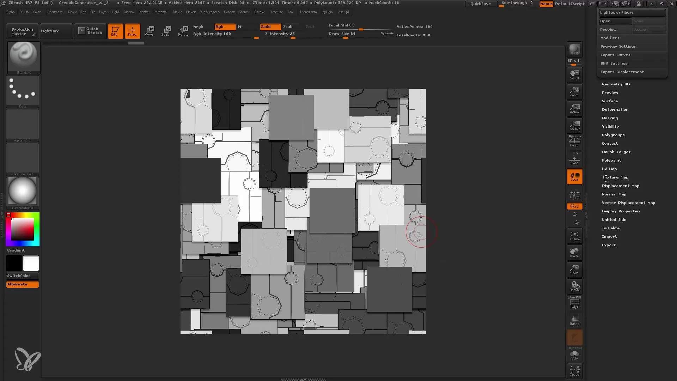
Task: Select the Move tool in toolbar
Action: coord(149,30)
